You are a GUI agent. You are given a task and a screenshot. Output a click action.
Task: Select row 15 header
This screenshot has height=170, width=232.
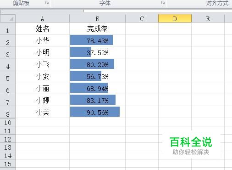(x=8, y=164)
